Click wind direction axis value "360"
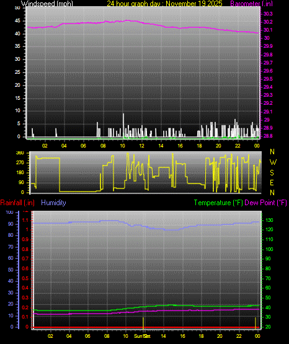The width and height of the screenshot is (289, 344). [20, 153]
